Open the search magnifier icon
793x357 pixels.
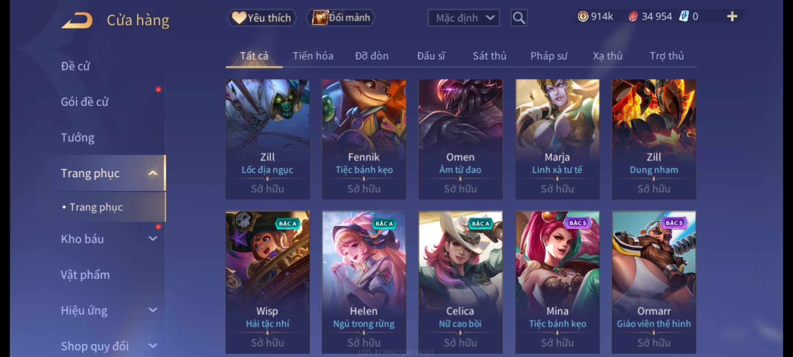pyautogui.click(x=519, y=18)
